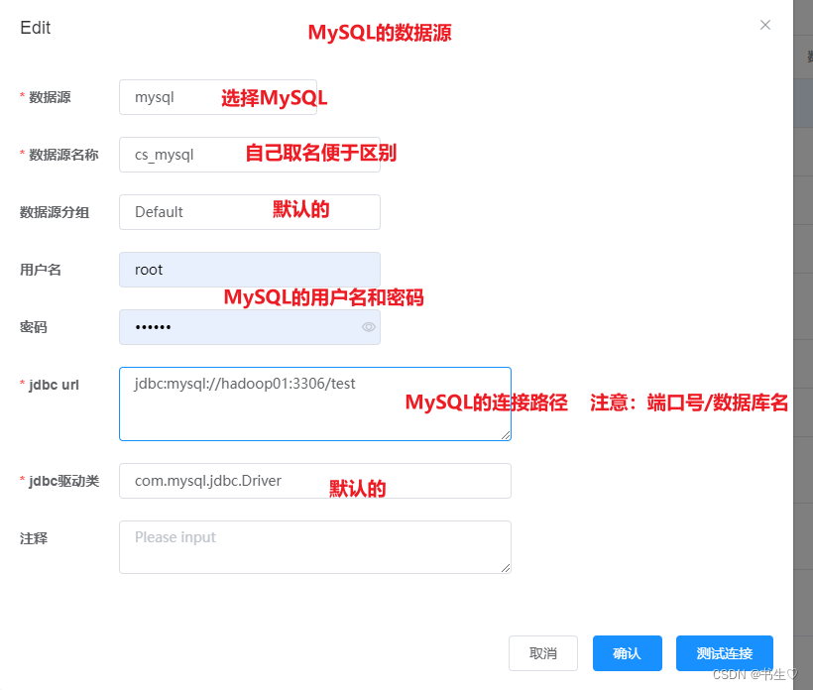The height and width of the screenshot is (690, 813).
Task: Click the 数据源名称 field with cs_mysql
Action: (250, 155)
